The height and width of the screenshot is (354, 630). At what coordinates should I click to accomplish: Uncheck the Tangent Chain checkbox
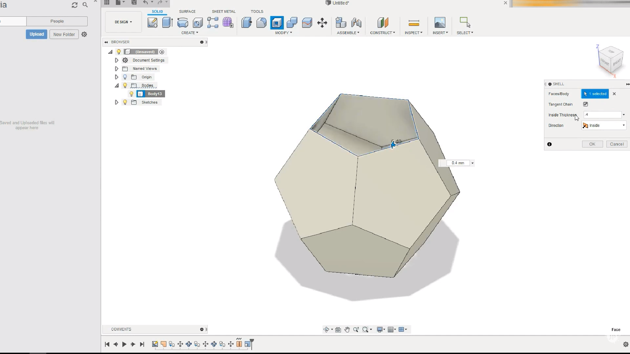(585, 104)
